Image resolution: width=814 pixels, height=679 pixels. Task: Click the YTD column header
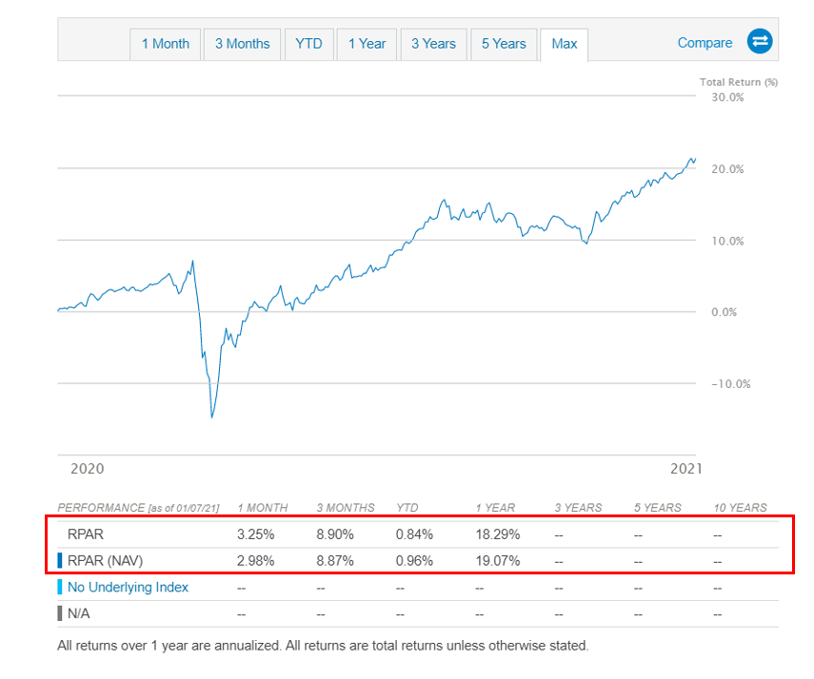pos(407,507)
